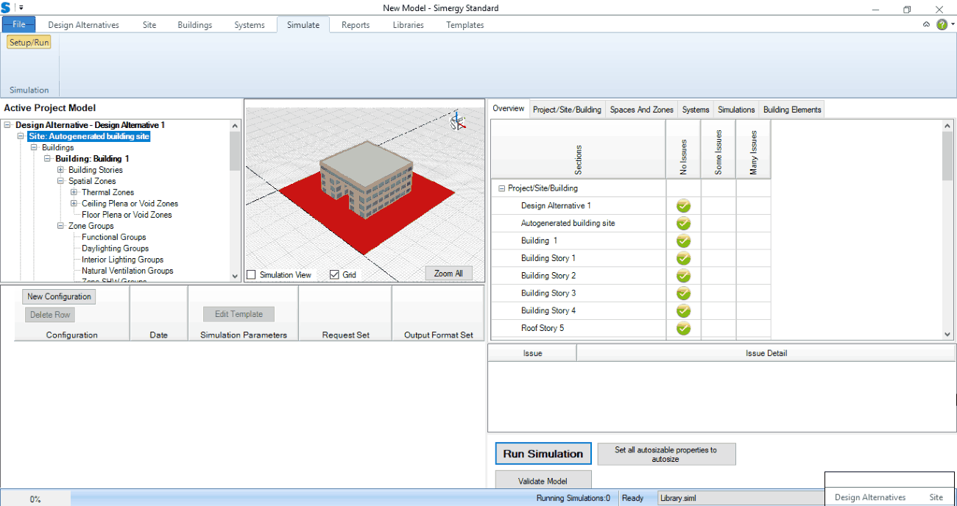Viewport: 957px width, 506px height.
Task: Select the Project/Site/Building validation tab
Action: point(568,110)
